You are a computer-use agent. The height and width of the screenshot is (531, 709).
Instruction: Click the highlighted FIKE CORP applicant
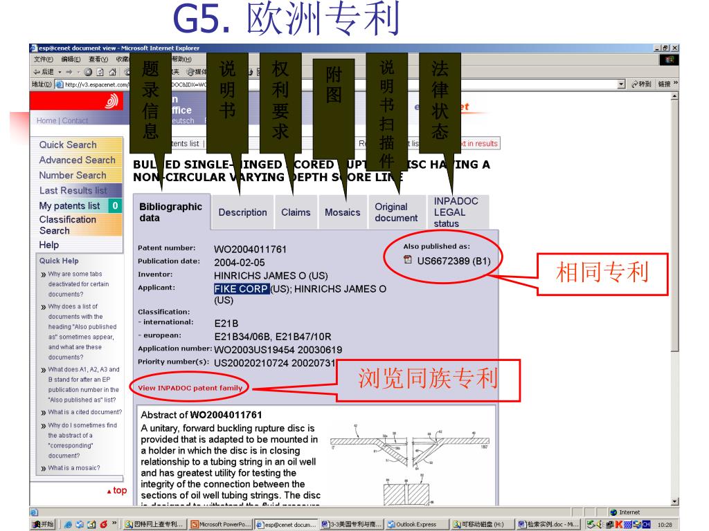[x=241, y=289]
